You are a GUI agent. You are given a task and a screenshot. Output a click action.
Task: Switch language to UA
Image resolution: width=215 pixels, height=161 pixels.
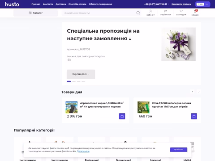coord(200,4)
